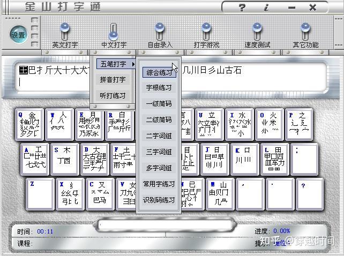Toggle the 英文打字 lever switch

pyautogui.click(x=65, y=32)
